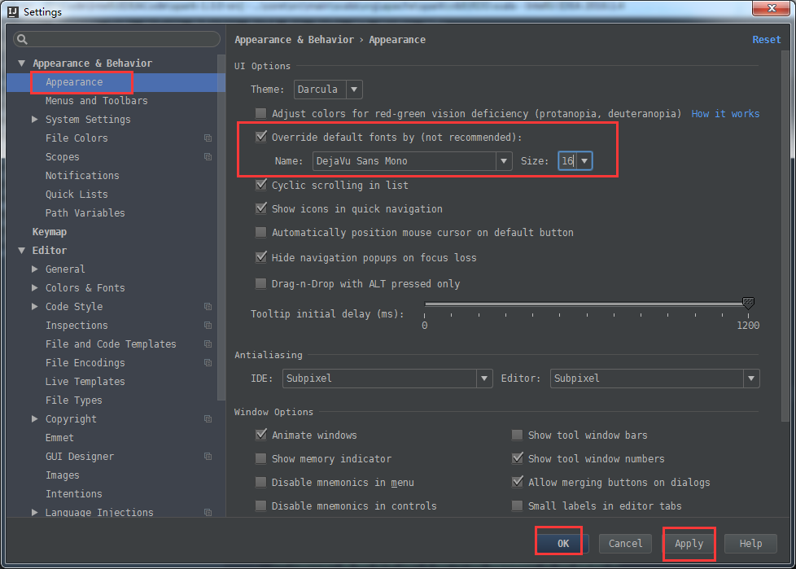Expand the Code Style node
Image resolution: width=796 pixels, height=569 pixels.
pyautogui.click(x=34, y=307)
